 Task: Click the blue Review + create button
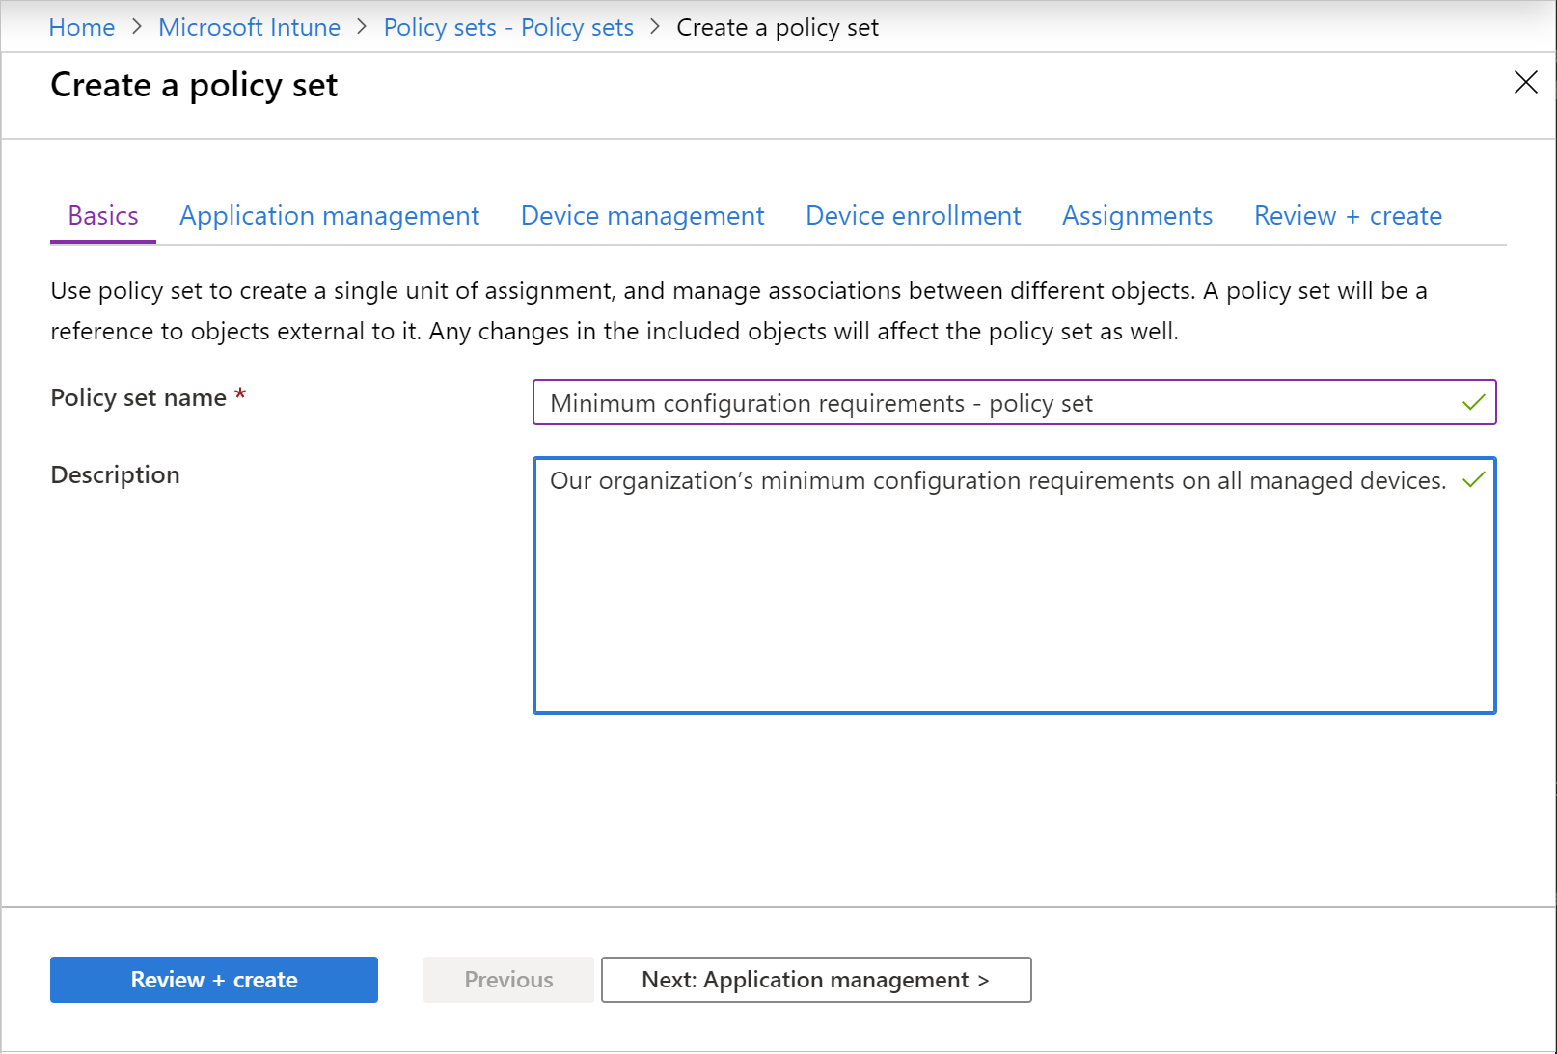point(213,979)
